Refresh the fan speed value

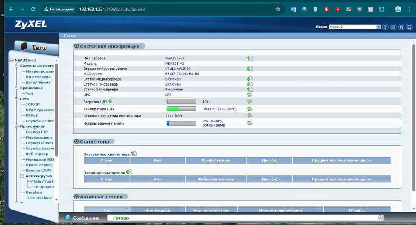click(250, 116)
